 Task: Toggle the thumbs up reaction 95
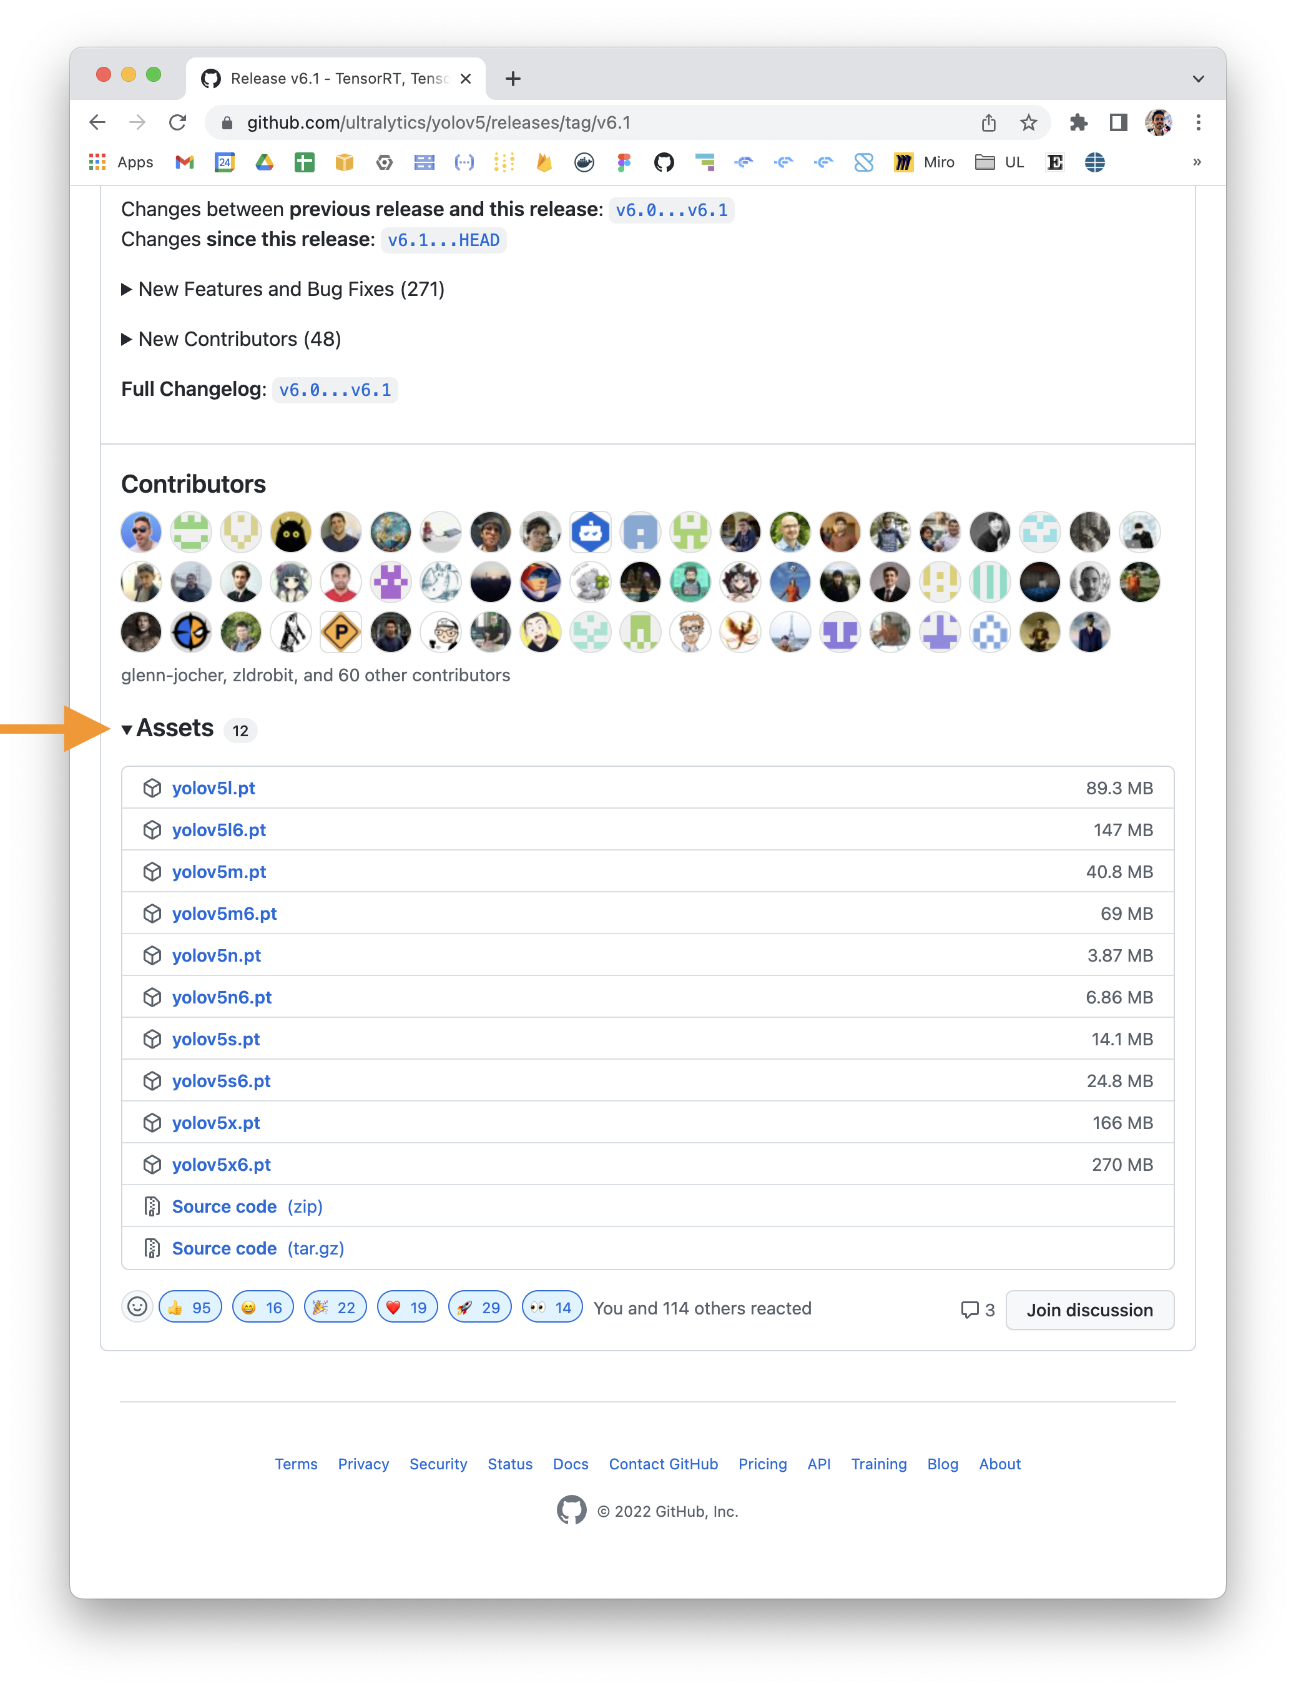coord(190,1307)
